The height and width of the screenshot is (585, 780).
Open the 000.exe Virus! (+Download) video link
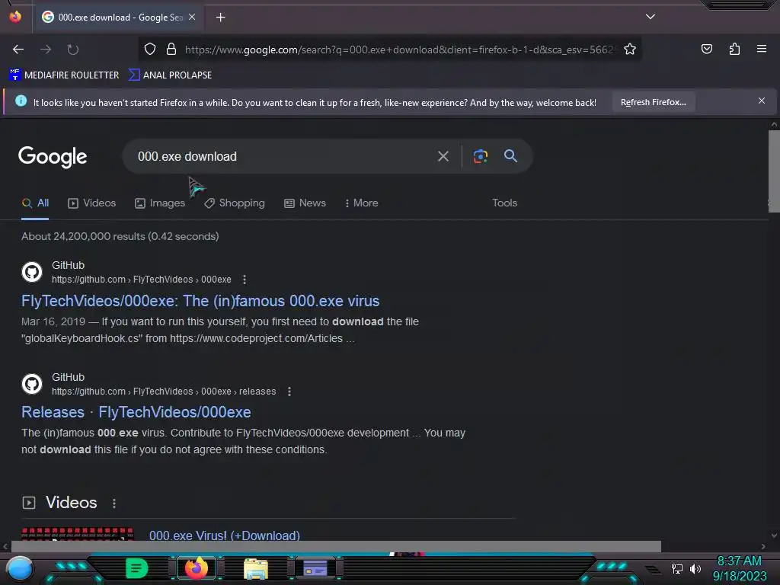tap(225, 535)
